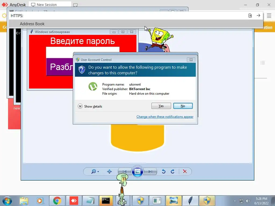Click the password input field in locked window
275x206 pixels.
82,52
